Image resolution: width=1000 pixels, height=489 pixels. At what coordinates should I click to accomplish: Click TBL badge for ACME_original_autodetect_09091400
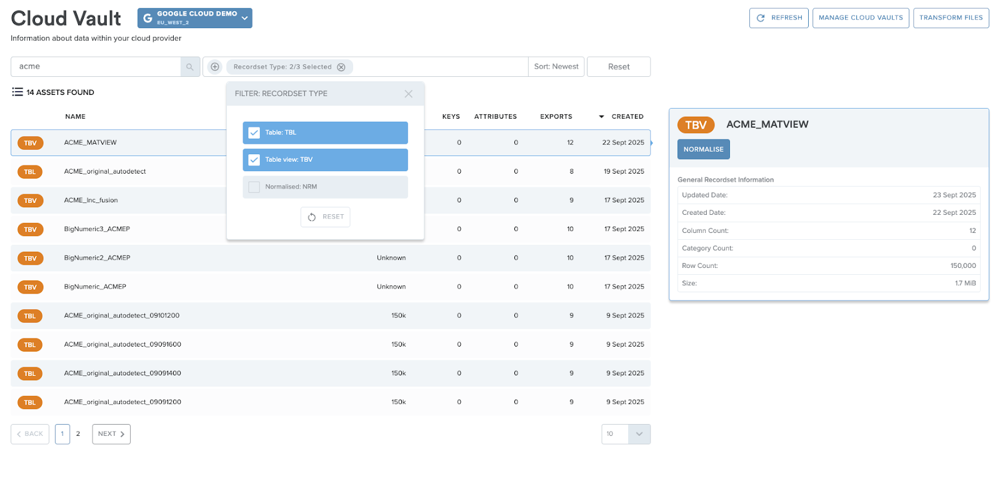(30, 373)
